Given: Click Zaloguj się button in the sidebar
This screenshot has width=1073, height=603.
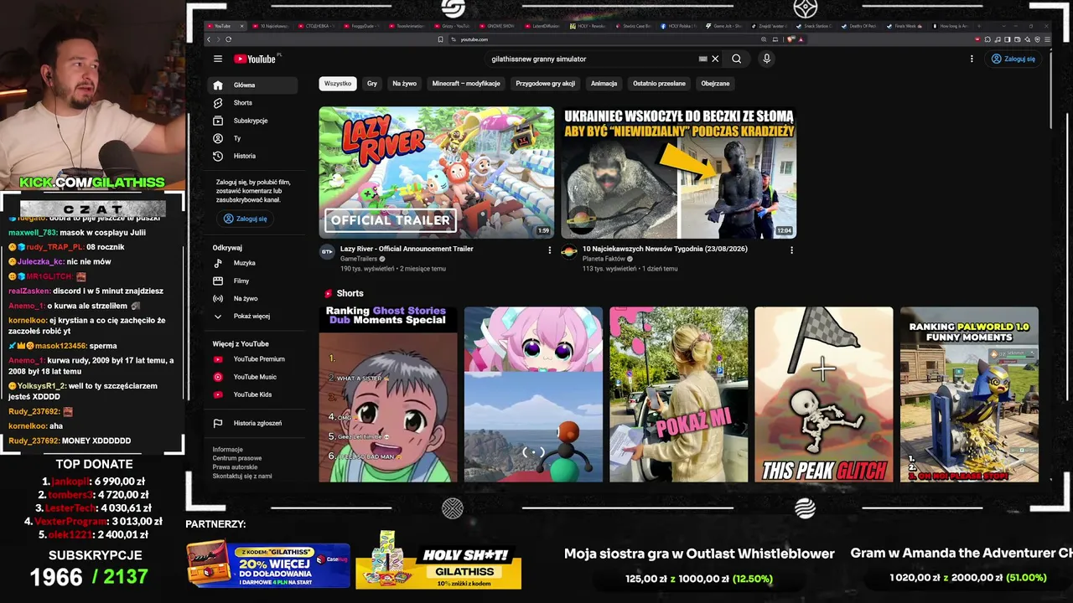Looking at the screenshot, I should [246, 219].
